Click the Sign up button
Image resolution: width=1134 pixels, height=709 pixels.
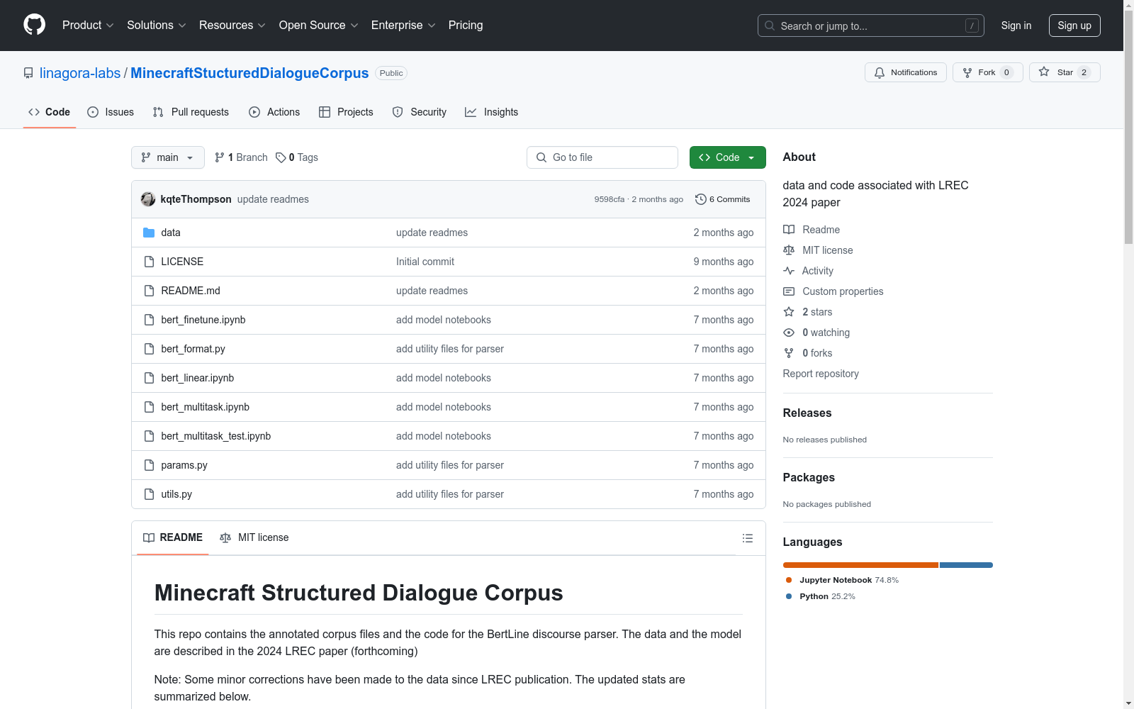1074,26
